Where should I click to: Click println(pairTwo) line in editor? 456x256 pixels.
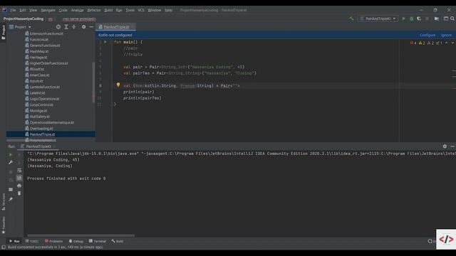click(142, 98)
